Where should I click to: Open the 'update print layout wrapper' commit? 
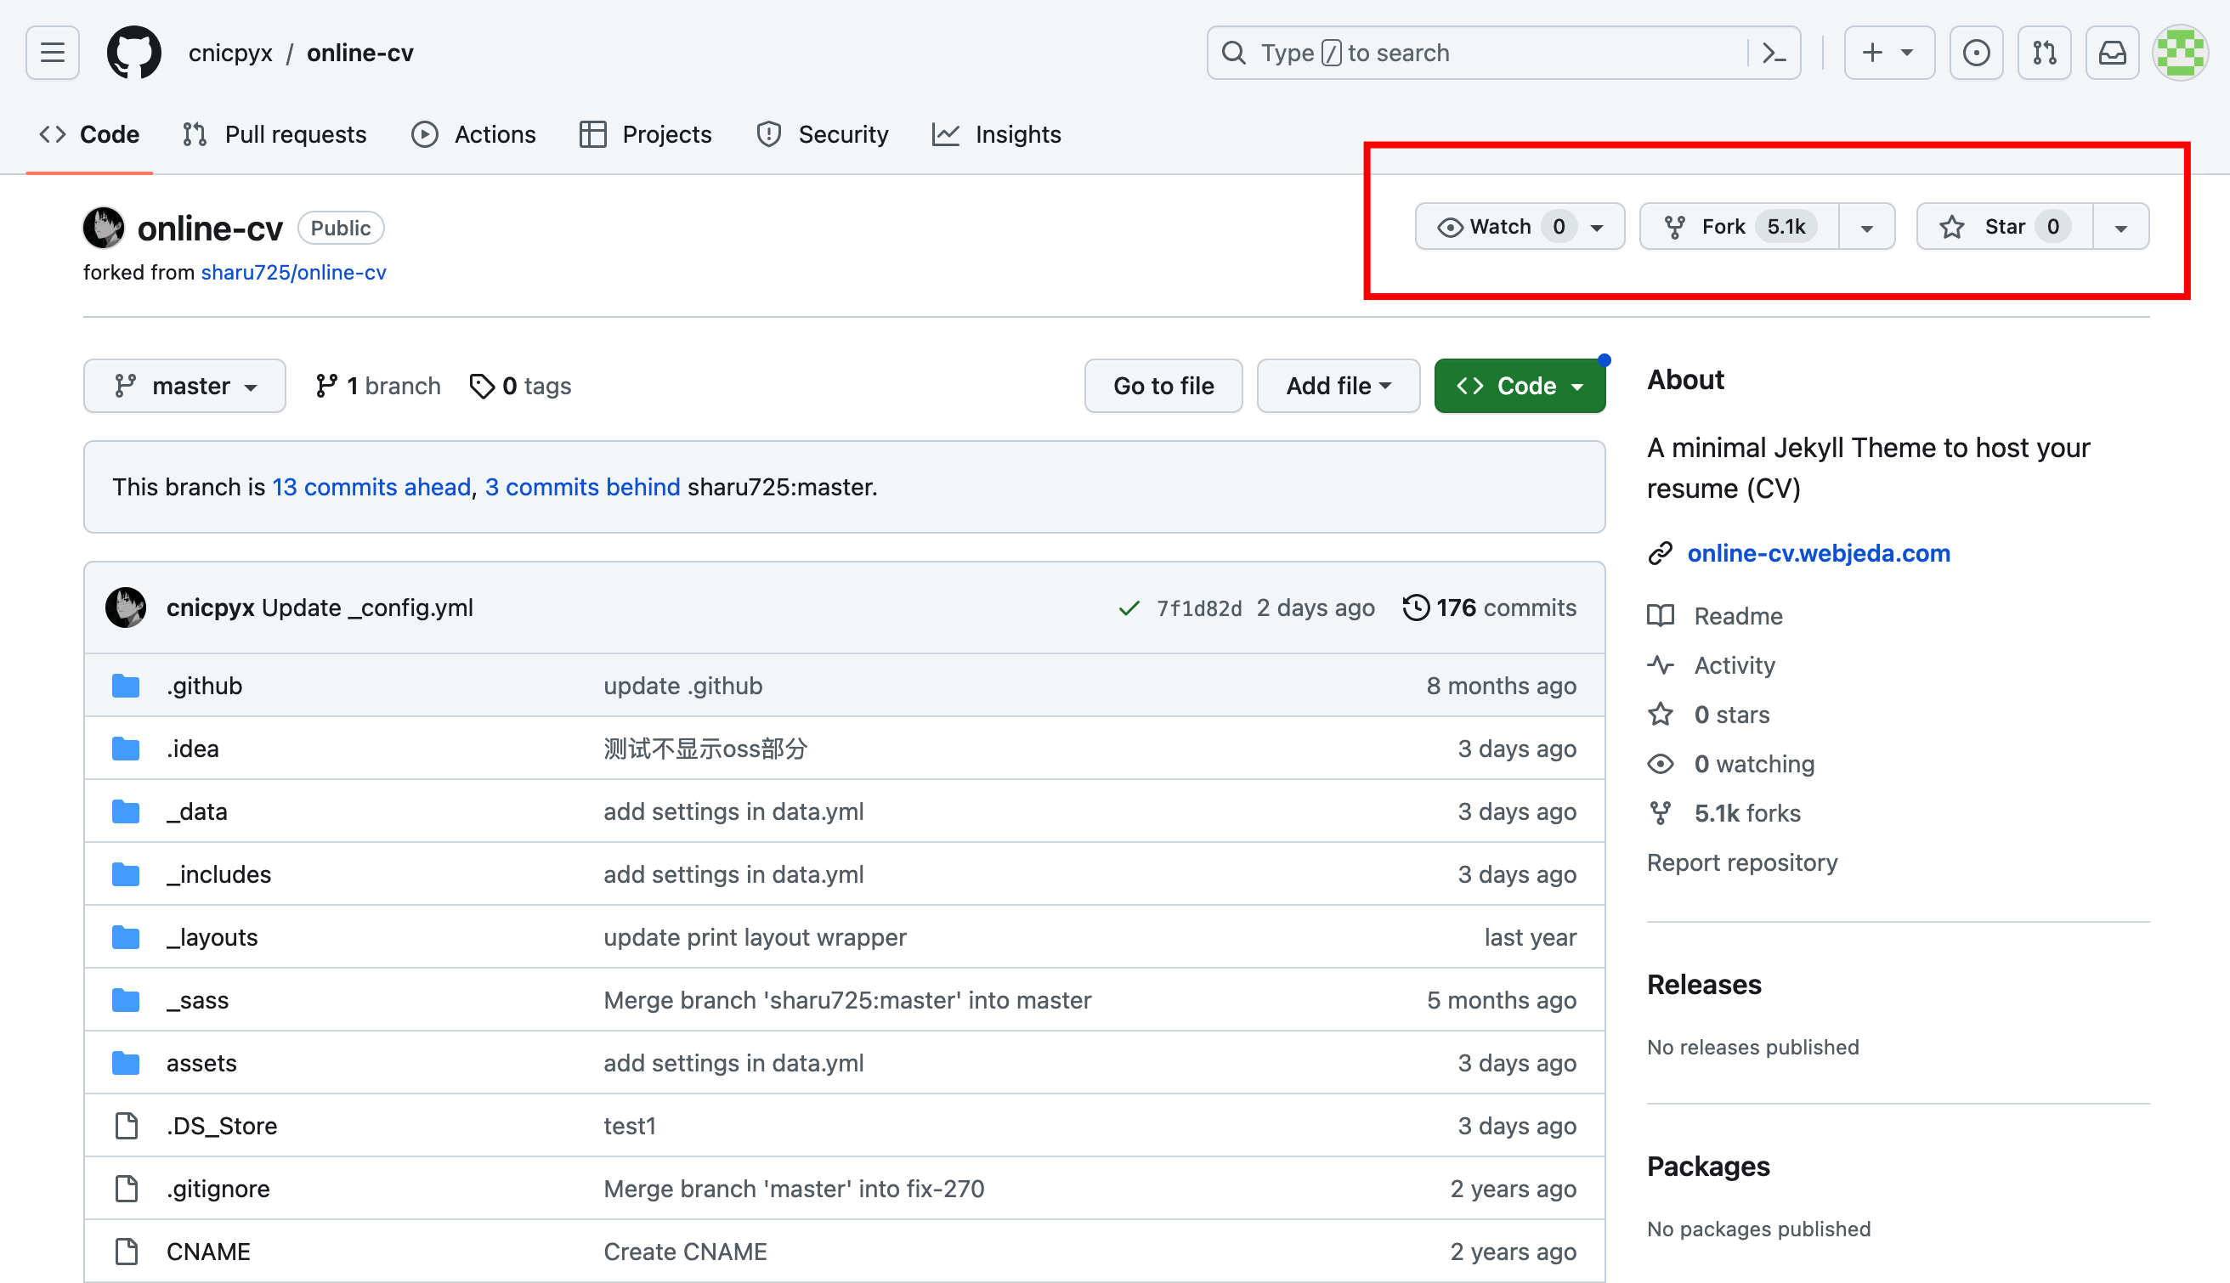[755, 936]
